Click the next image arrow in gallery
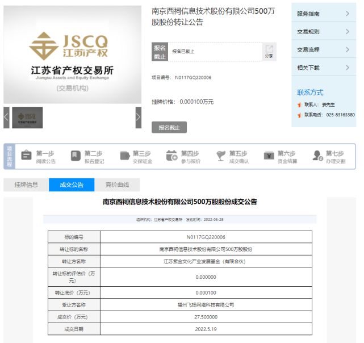364x343 pixels. tap(139, 118)
